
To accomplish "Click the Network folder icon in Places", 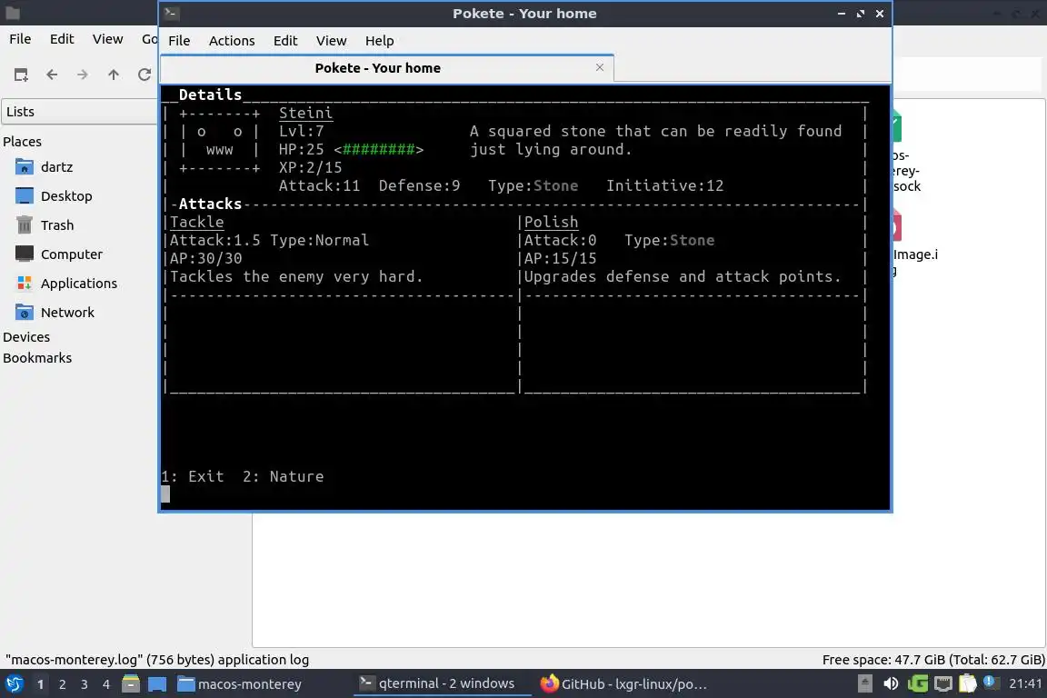I will coord(24,312).
